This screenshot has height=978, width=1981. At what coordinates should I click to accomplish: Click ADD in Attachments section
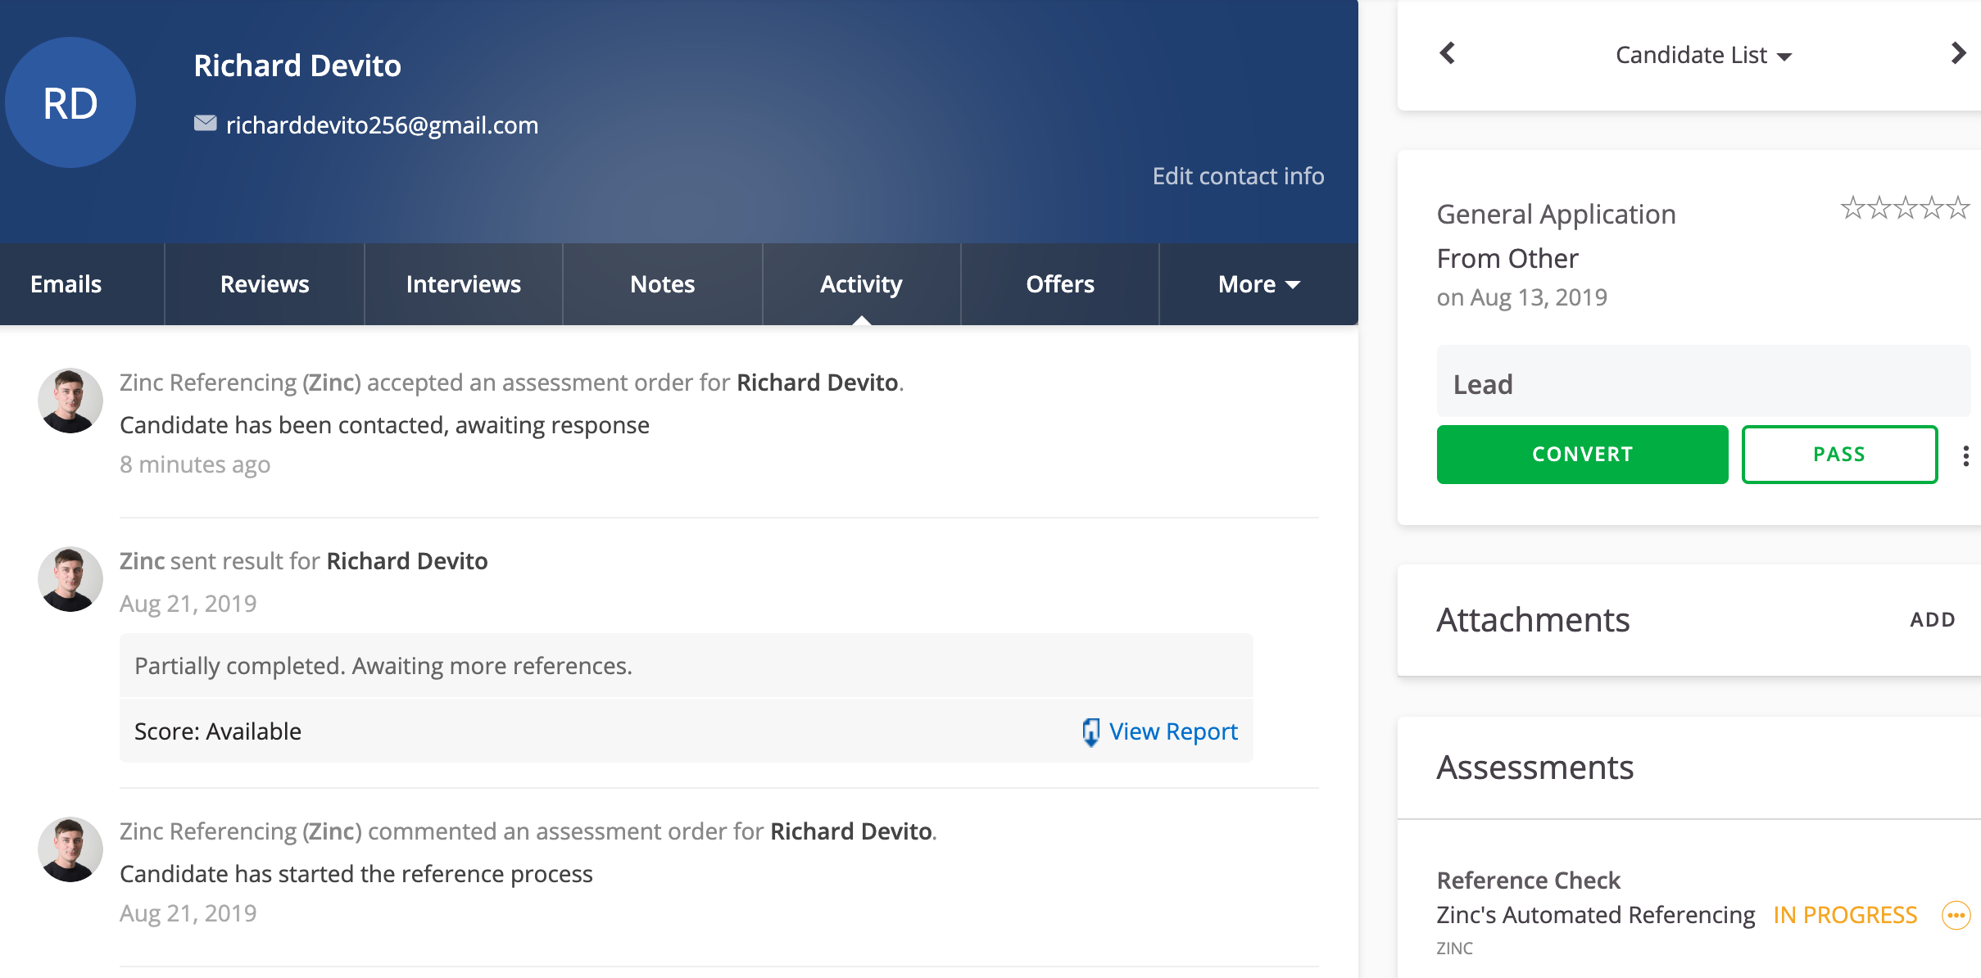[1932, 620]
